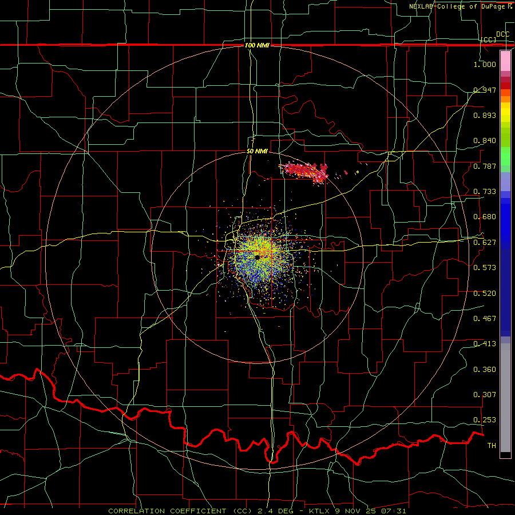This screenshot has height=515, width=515.
Task: Click the 0.947 legend value
Action: [x=485, y=90]
